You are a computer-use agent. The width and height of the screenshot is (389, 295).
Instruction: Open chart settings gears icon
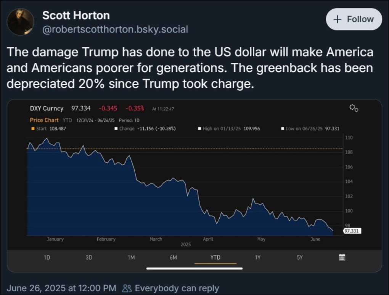pos(354,108)
